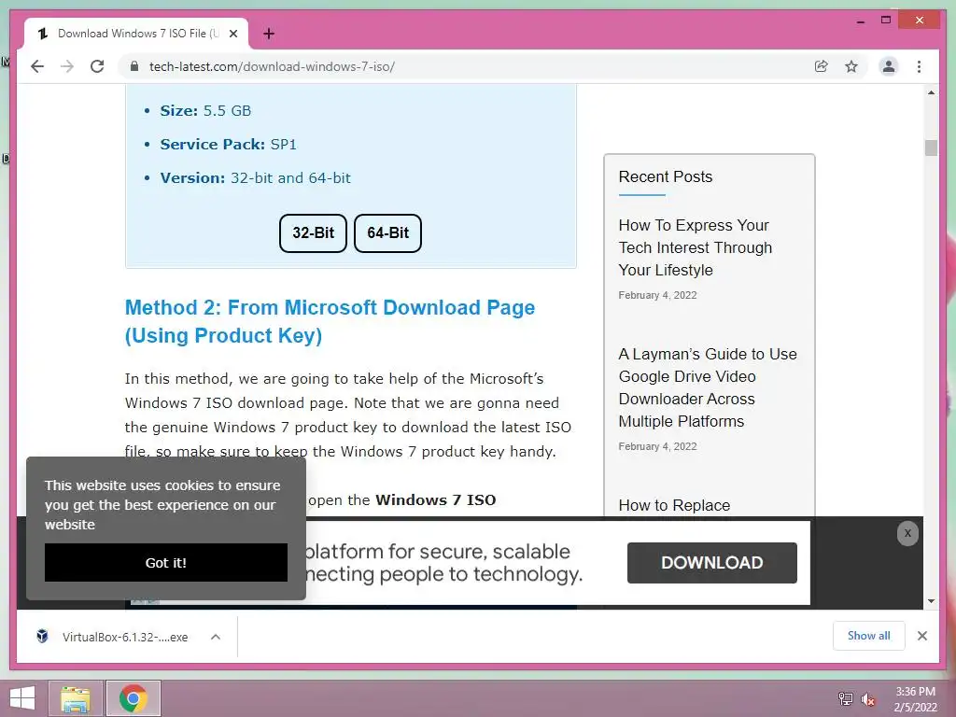Select the Download Windows 7 ISO File tab
The image size is (956, 717).
coord(138,34)
